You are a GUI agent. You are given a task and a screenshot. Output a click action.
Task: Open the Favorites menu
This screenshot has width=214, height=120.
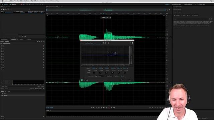42,1
